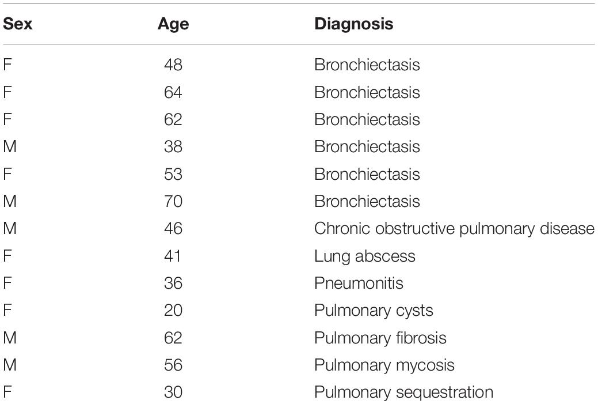Select age value 53 in table

tap(173, 174)
